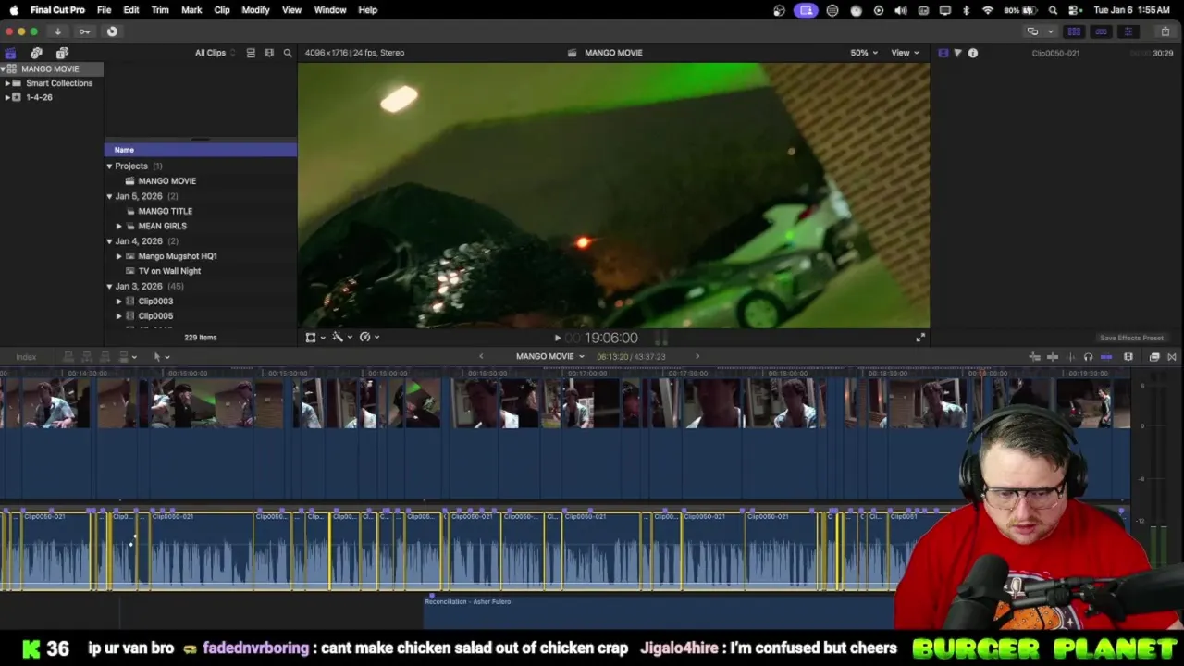
Task: Show the Libraries sidebar
Action: [10, 53]
